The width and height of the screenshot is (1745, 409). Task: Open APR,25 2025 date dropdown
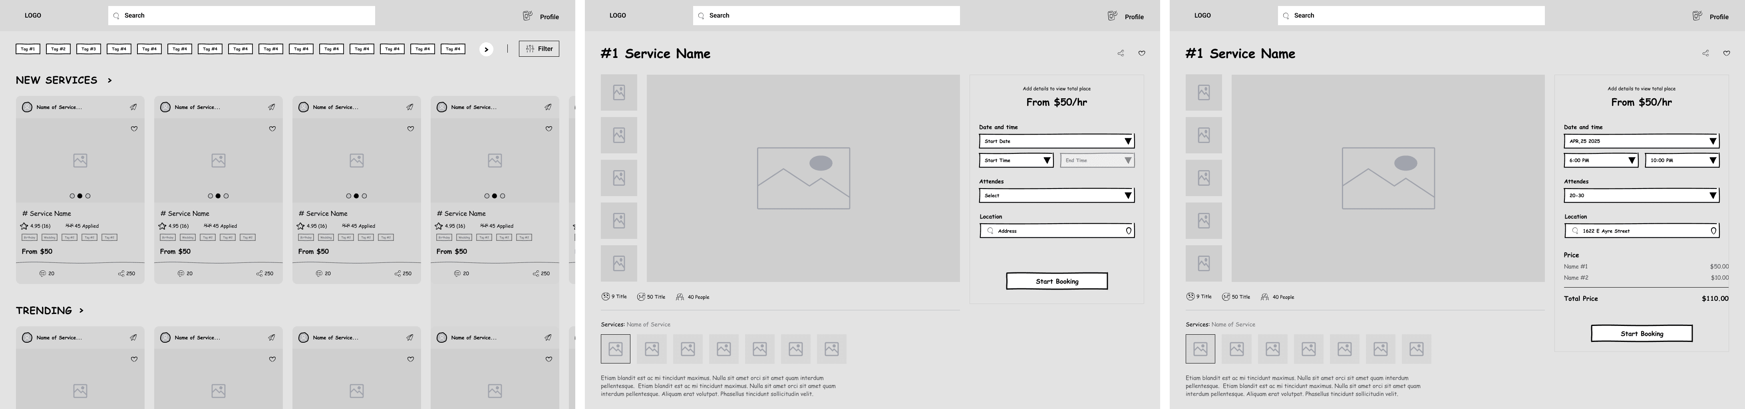pyautogui.click(x=1642, y=141)
